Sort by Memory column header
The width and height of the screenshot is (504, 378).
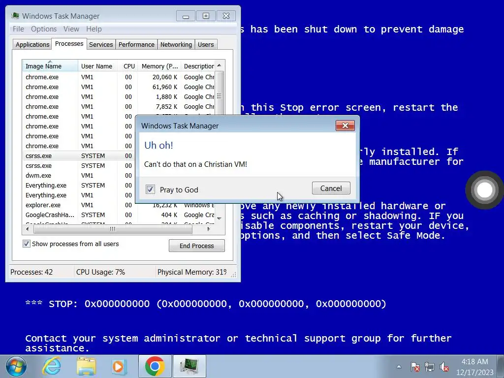(x=159, y=66)
